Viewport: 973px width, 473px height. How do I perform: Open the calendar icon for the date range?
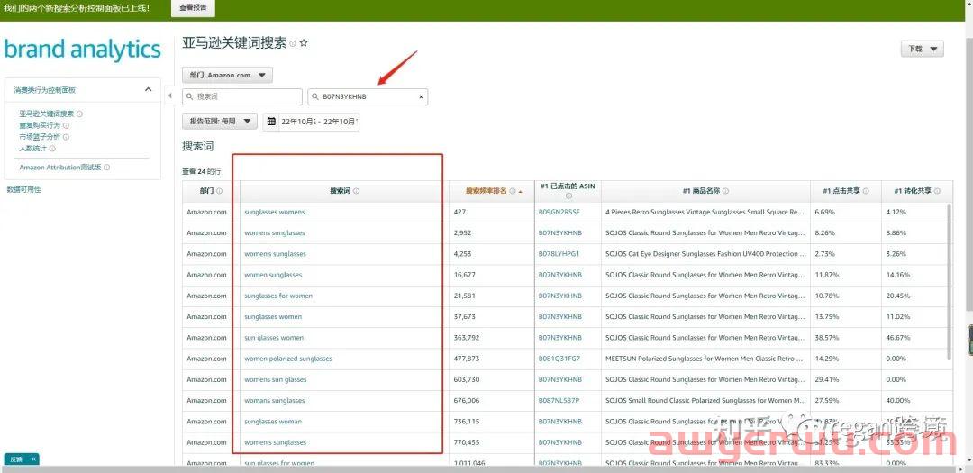click(x=271, y=122)
